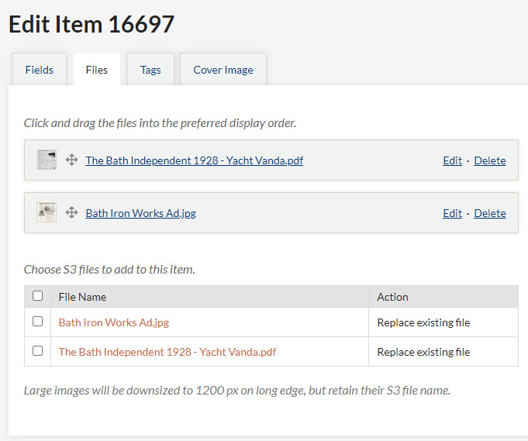Click Replace existing file for Bath Iron Works Ad.jpg
Screen dimensions: 528x441
point(423,323)
